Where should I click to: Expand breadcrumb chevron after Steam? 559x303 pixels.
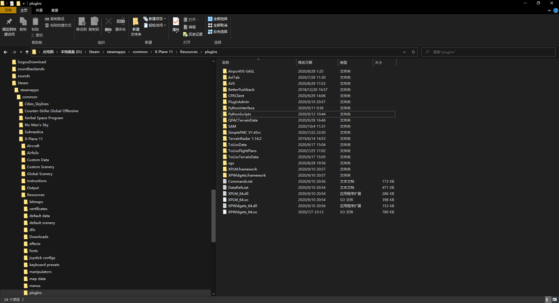[103, 52]
